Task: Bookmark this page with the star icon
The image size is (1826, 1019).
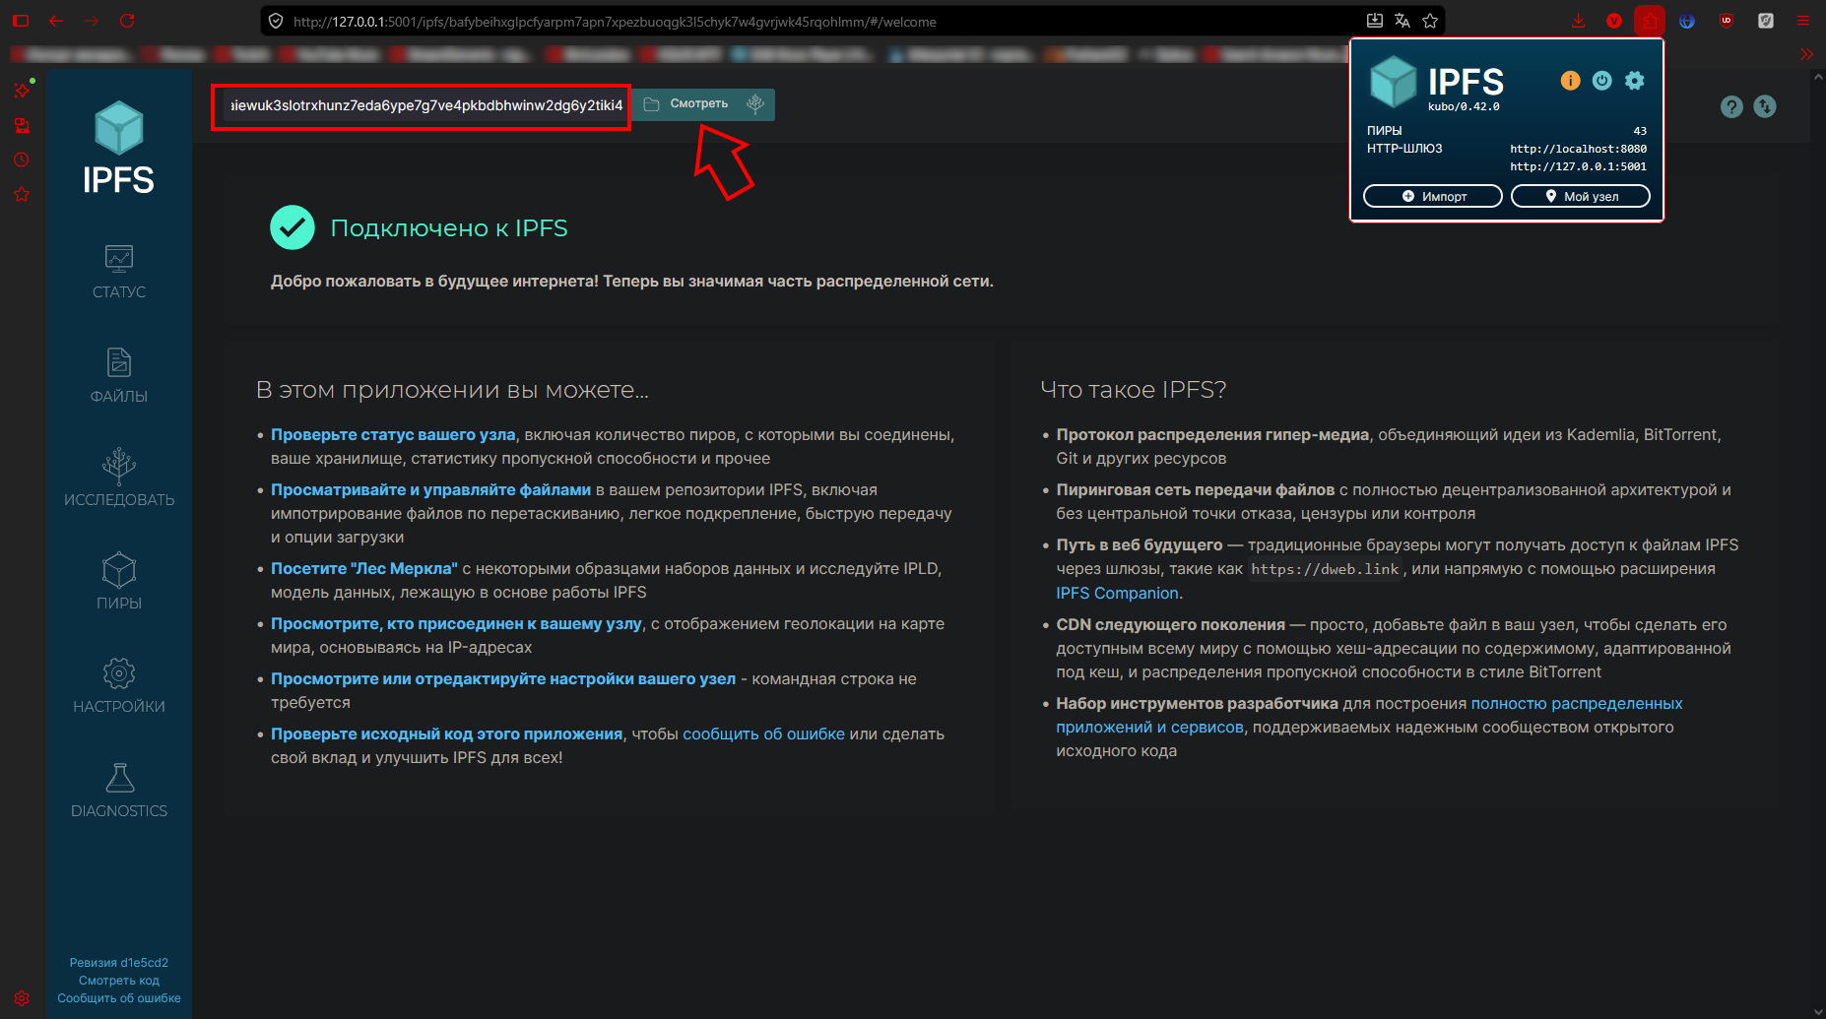Action: (x=1430, y=21)
